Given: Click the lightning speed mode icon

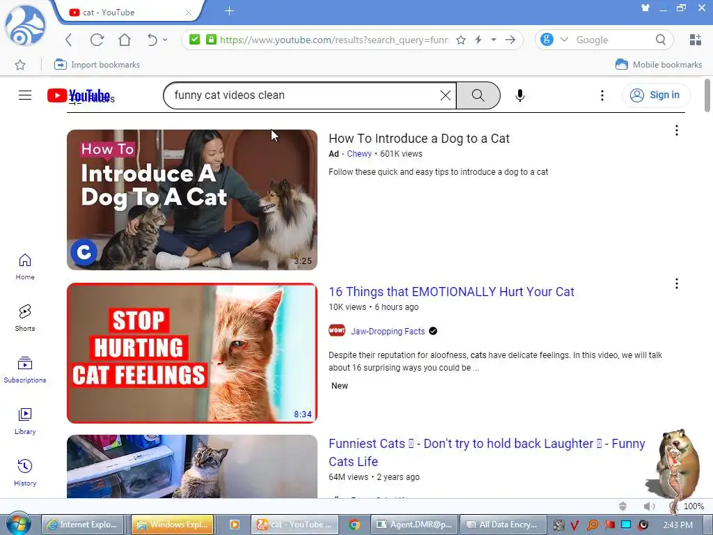Looking at the screenshot, I should pos(478,40).
